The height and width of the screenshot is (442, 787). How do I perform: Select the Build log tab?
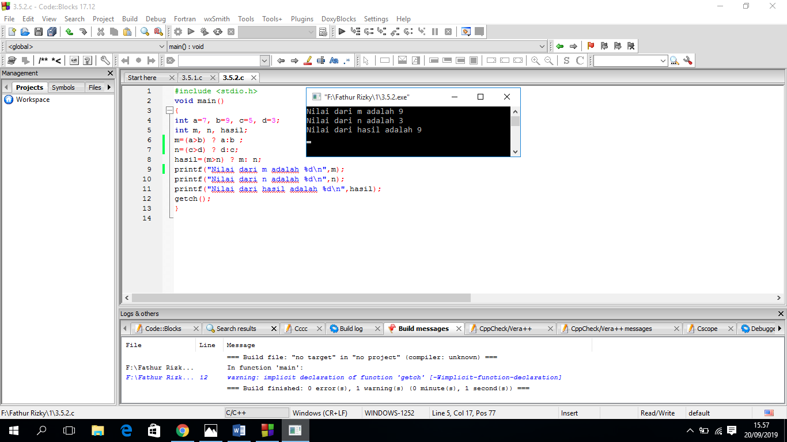(x=351, y=329)
